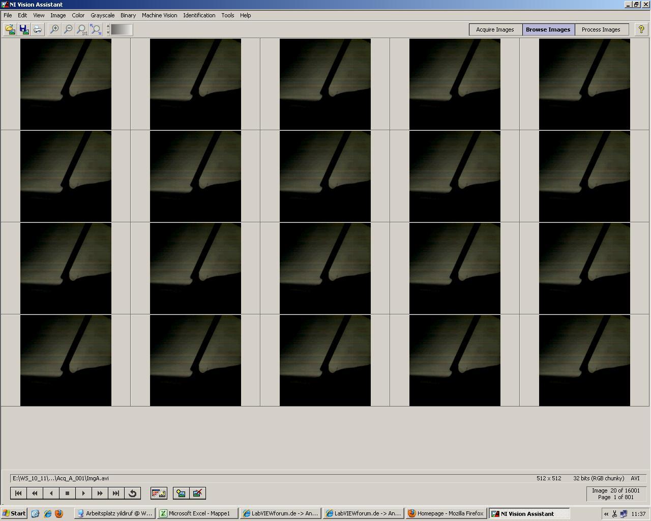
Task: Switch to first LabVIEWforum.de taskbar window
Action: point(281,513)
